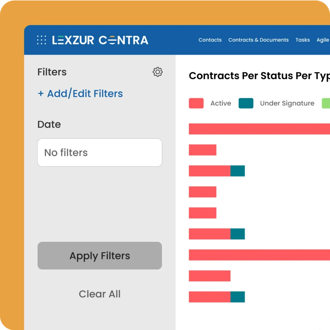
Task: Open the Date No filters dropdown
Action: 100,152
